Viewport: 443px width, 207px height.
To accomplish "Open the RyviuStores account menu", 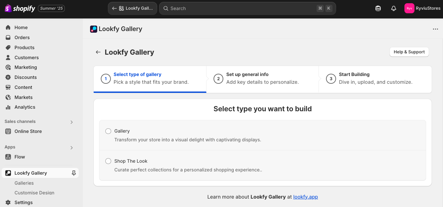I will coord(423,8).
